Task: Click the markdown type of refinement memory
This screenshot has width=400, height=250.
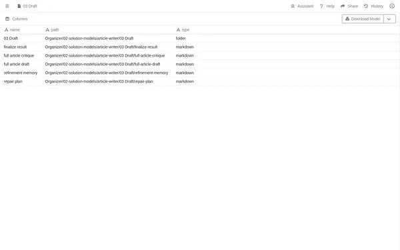Action: pyautogui.click(x=185, y=73)
